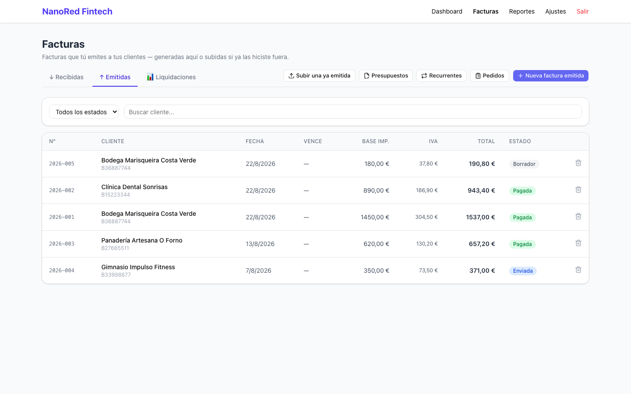
Task: Click the Borrador status badge
Action: click(x=524, y=164)
